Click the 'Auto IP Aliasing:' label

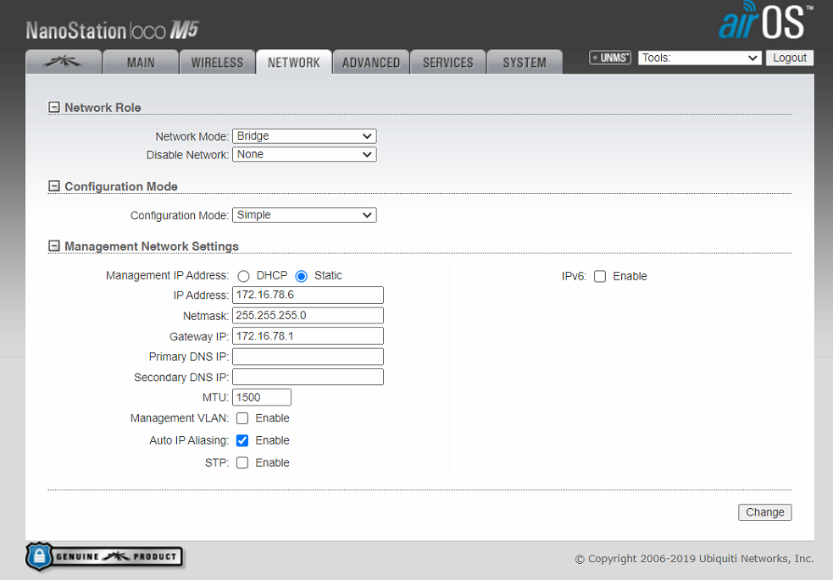(x=189, y=440)
